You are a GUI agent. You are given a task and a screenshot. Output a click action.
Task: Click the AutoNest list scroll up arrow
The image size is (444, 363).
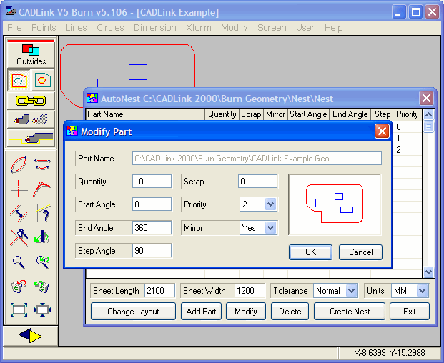click(x=428, y=115)
